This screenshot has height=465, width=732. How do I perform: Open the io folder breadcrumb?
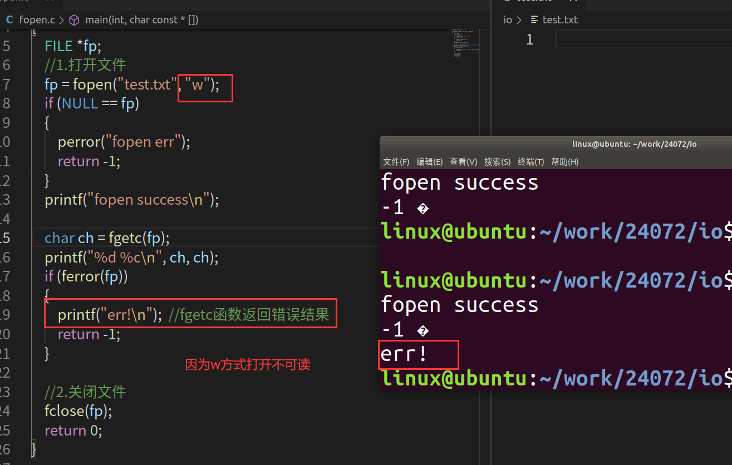tap(507, 20)
